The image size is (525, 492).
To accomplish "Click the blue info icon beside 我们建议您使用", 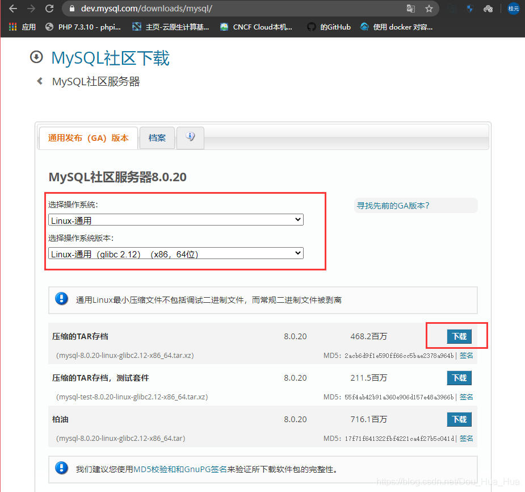I will [62, 468].
